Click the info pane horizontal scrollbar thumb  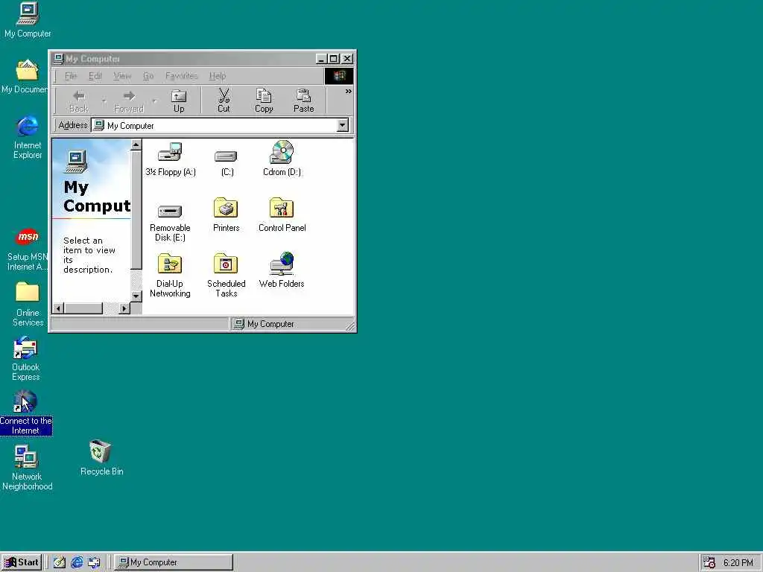tap(83, 308)
